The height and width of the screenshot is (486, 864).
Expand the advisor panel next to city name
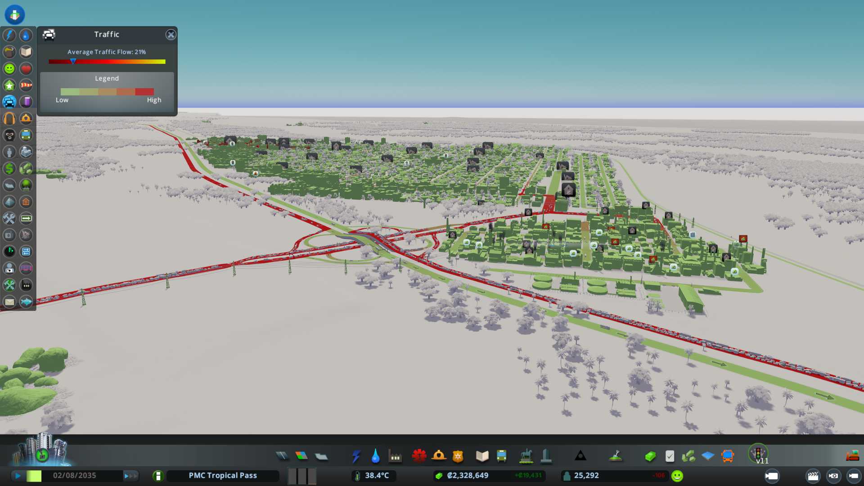pyautogui.click(x=158, y=476)
